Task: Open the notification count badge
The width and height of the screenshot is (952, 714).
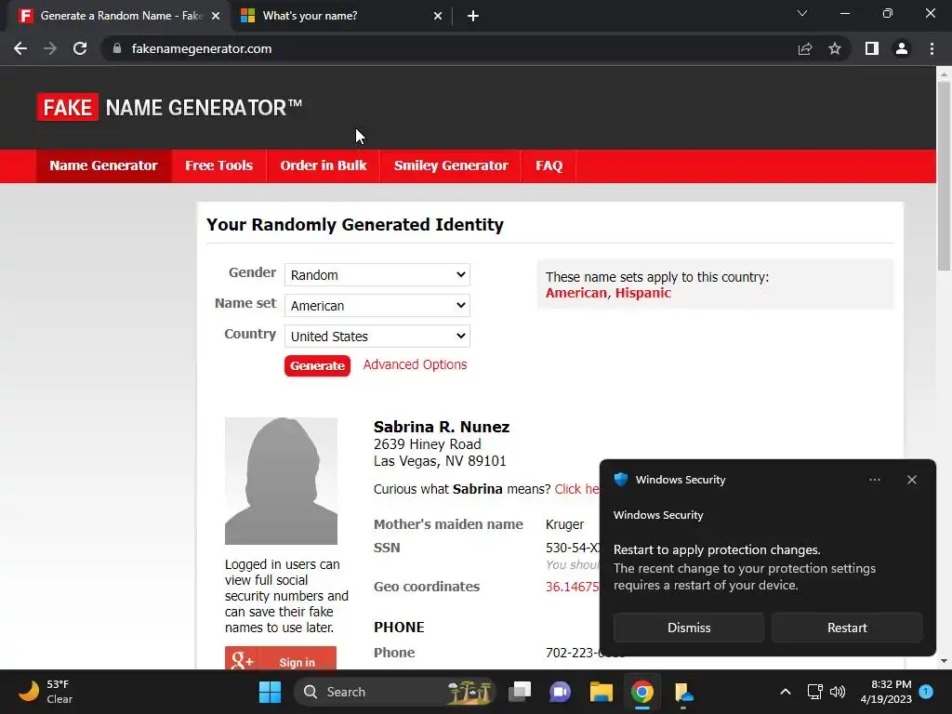Action: coord(926,691)
